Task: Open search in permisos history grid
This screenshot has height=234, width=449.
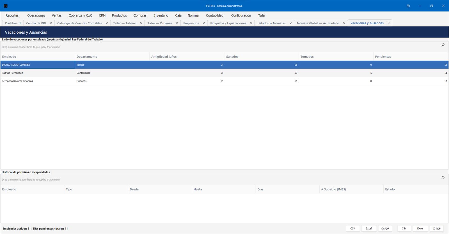Action: (443, 177)
